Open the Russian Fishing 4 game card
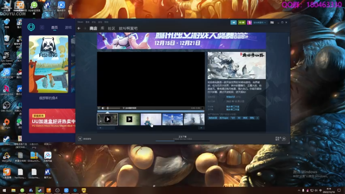The width and height of the screenshot is (345, 194). coord(48,64)
